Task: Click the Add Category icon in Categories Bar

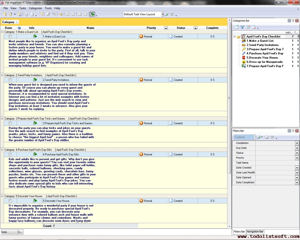Action: pos(237,27)
